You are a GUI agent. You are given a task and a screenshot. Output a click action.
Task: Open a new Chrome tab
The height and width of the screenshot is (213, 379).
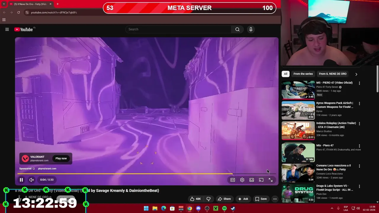pos(57,4)
